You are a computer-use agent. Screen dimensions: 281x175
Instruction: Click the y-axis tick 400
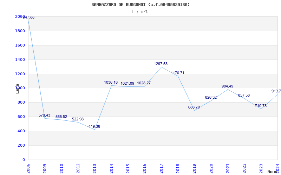pyautogui.click(x=21, y=131)
